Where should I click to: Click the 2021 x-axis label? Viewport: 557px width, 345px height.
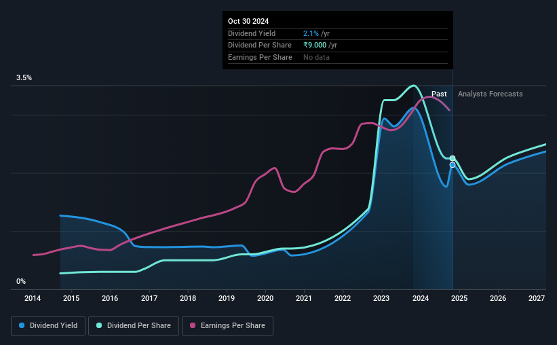point(304,298)
